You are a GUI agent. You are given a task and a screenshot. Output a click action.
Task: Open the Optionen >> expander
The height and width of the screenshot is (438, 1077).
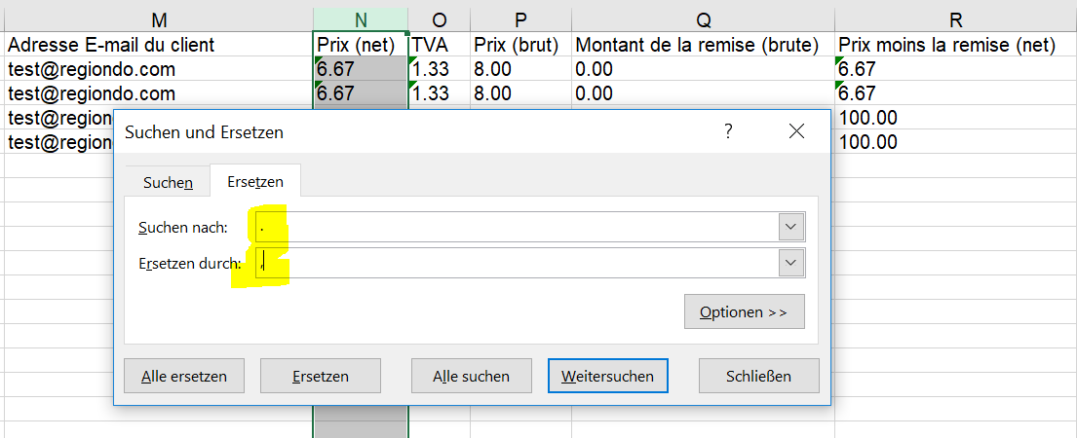pos(744,311)
